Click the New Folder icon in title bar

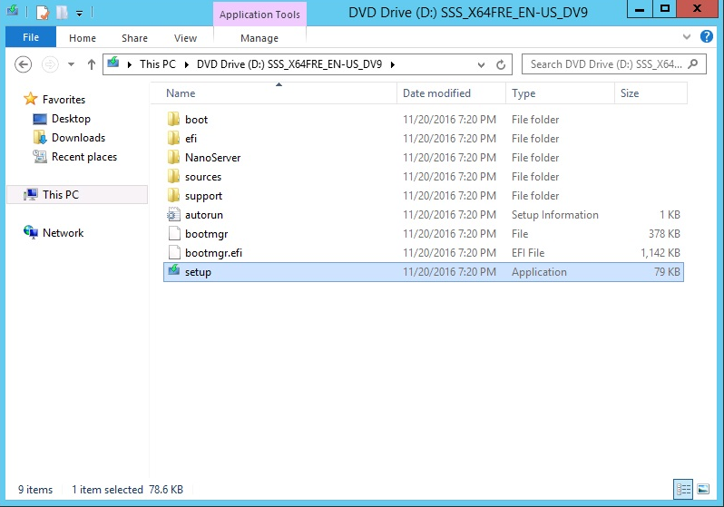point(62,13)
